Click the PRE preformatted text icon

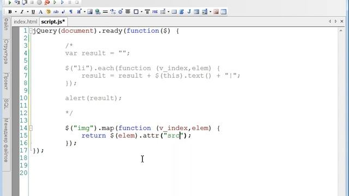point(155,12)
